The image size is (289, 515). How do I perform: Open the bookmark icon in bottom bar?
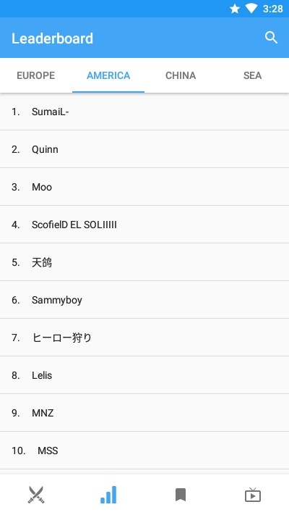[x=181, y=495]
